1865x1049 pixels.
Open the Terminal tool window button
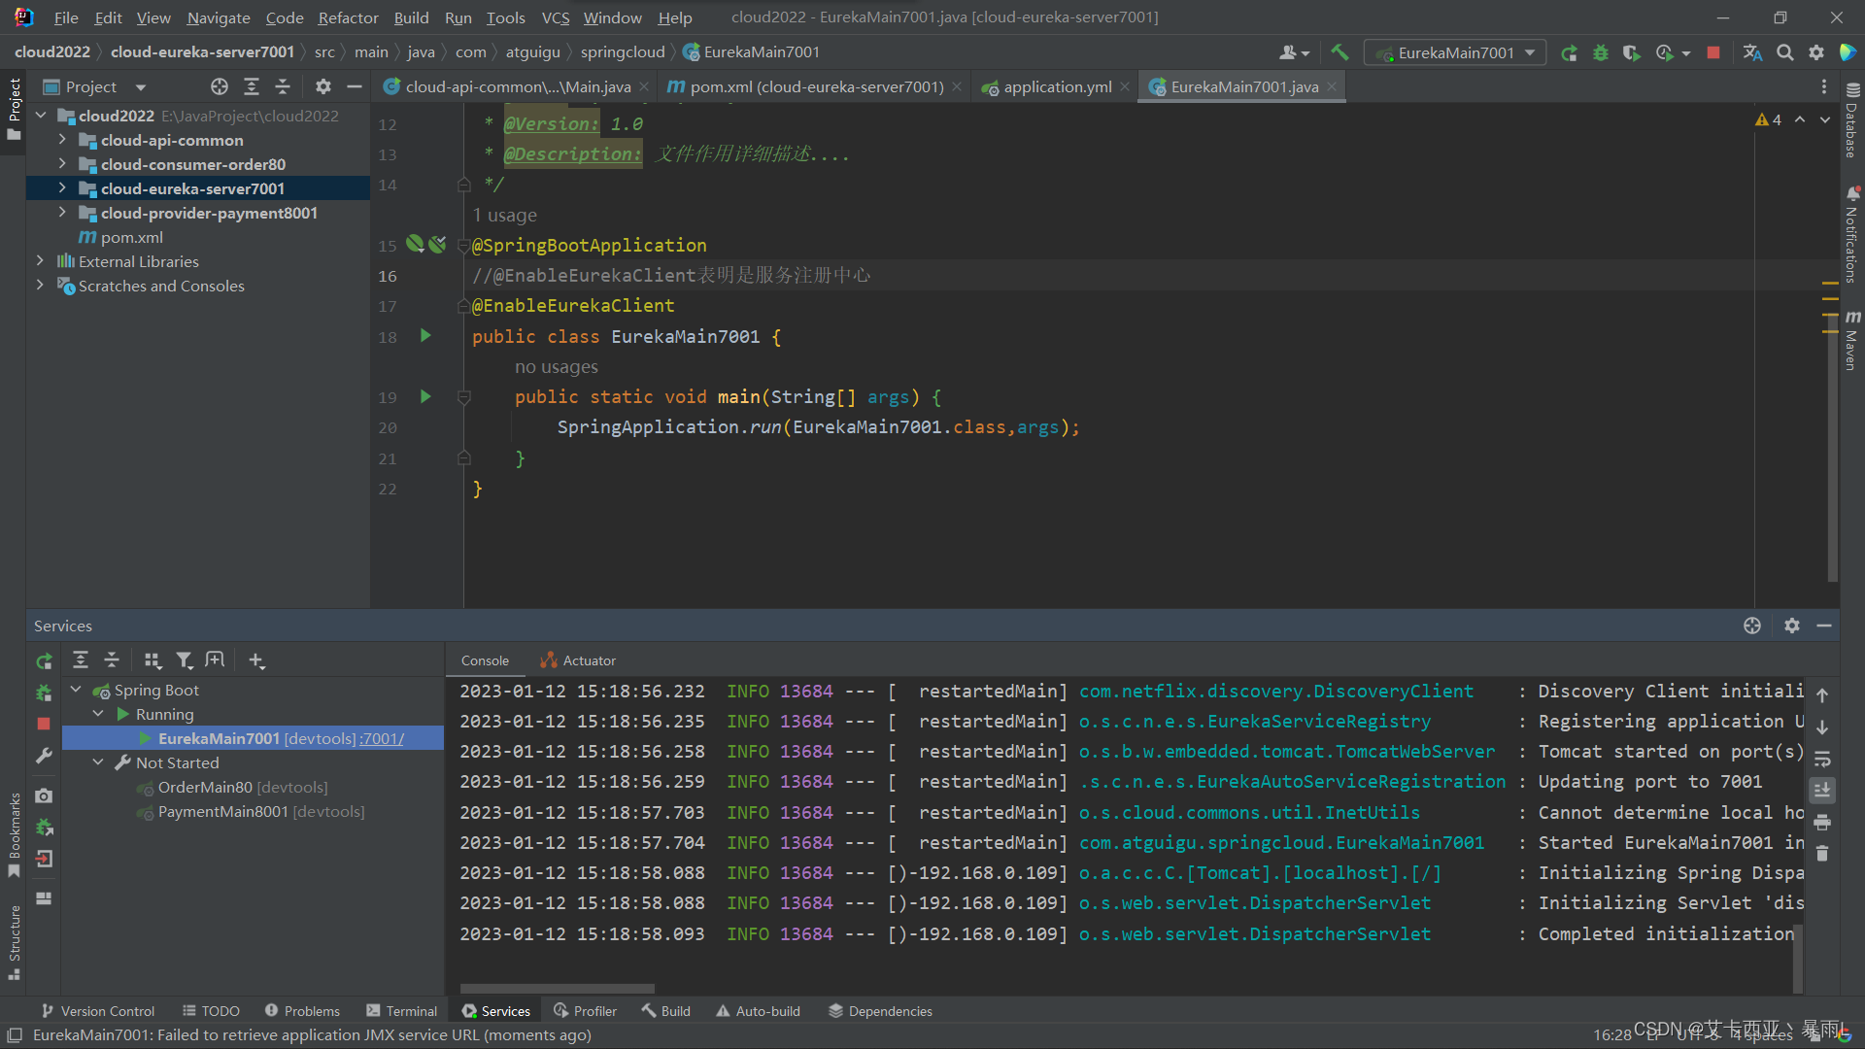401,1011
